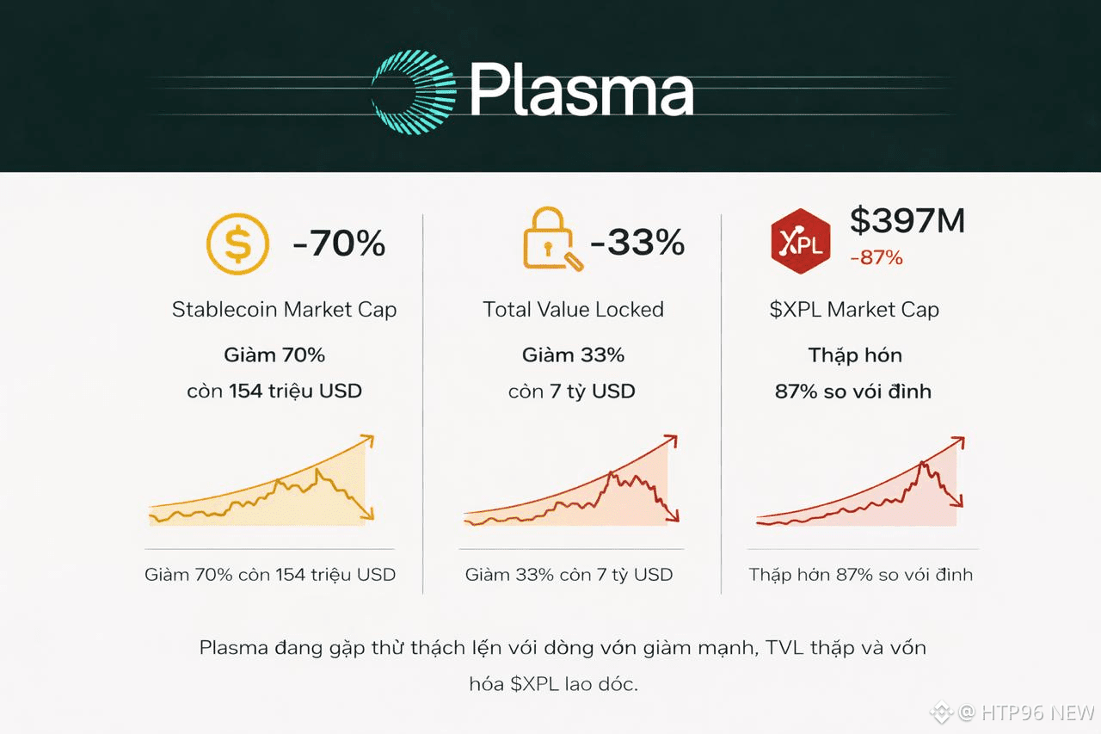The height and width of the screenshot is (734, 1101).
Task: Click the red XPL hexagon icon
Action: coord(800,241)
